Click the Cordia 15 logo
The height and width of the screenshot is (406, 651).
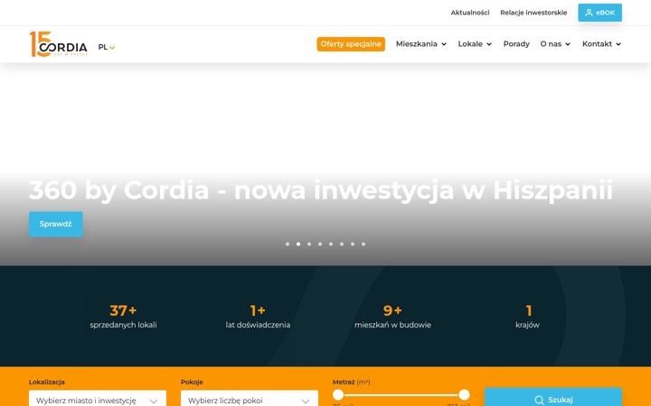(x=58, y=44)
